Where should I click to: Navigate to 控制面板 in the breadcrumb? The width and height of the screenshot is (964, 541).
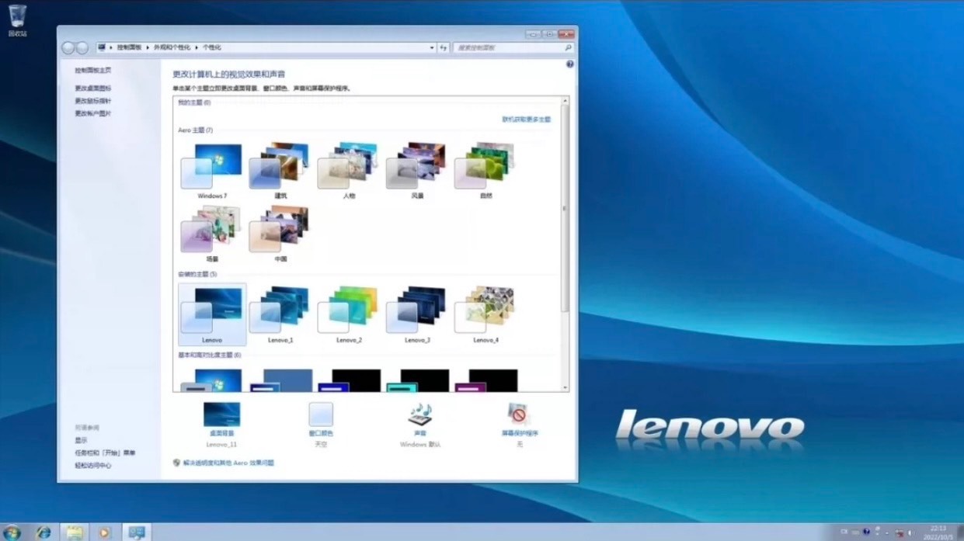coord(129,47)
